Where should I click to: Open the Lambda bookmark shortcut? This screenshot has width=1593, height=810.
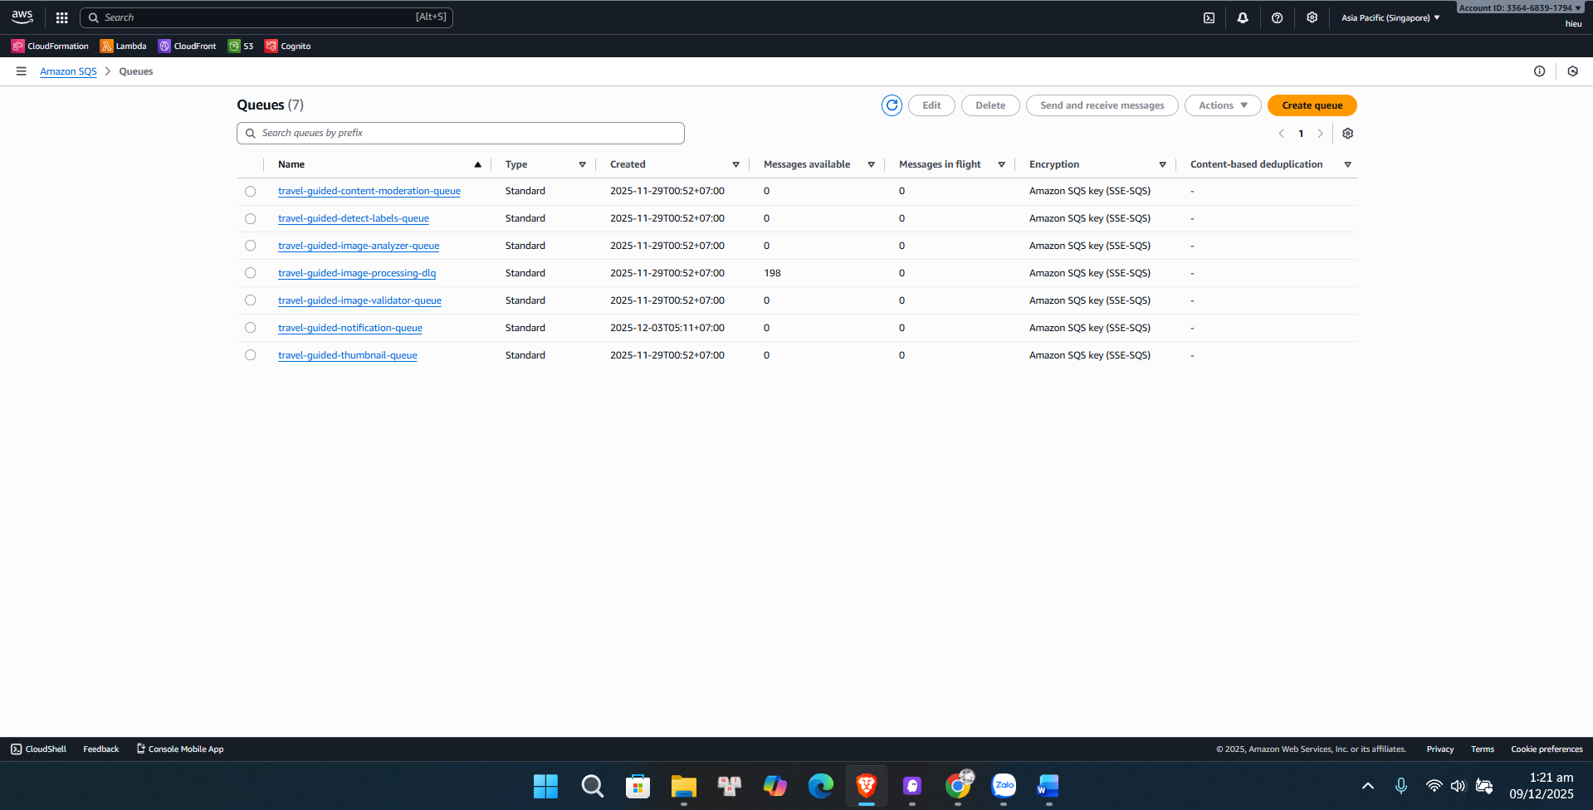(123, 46)
